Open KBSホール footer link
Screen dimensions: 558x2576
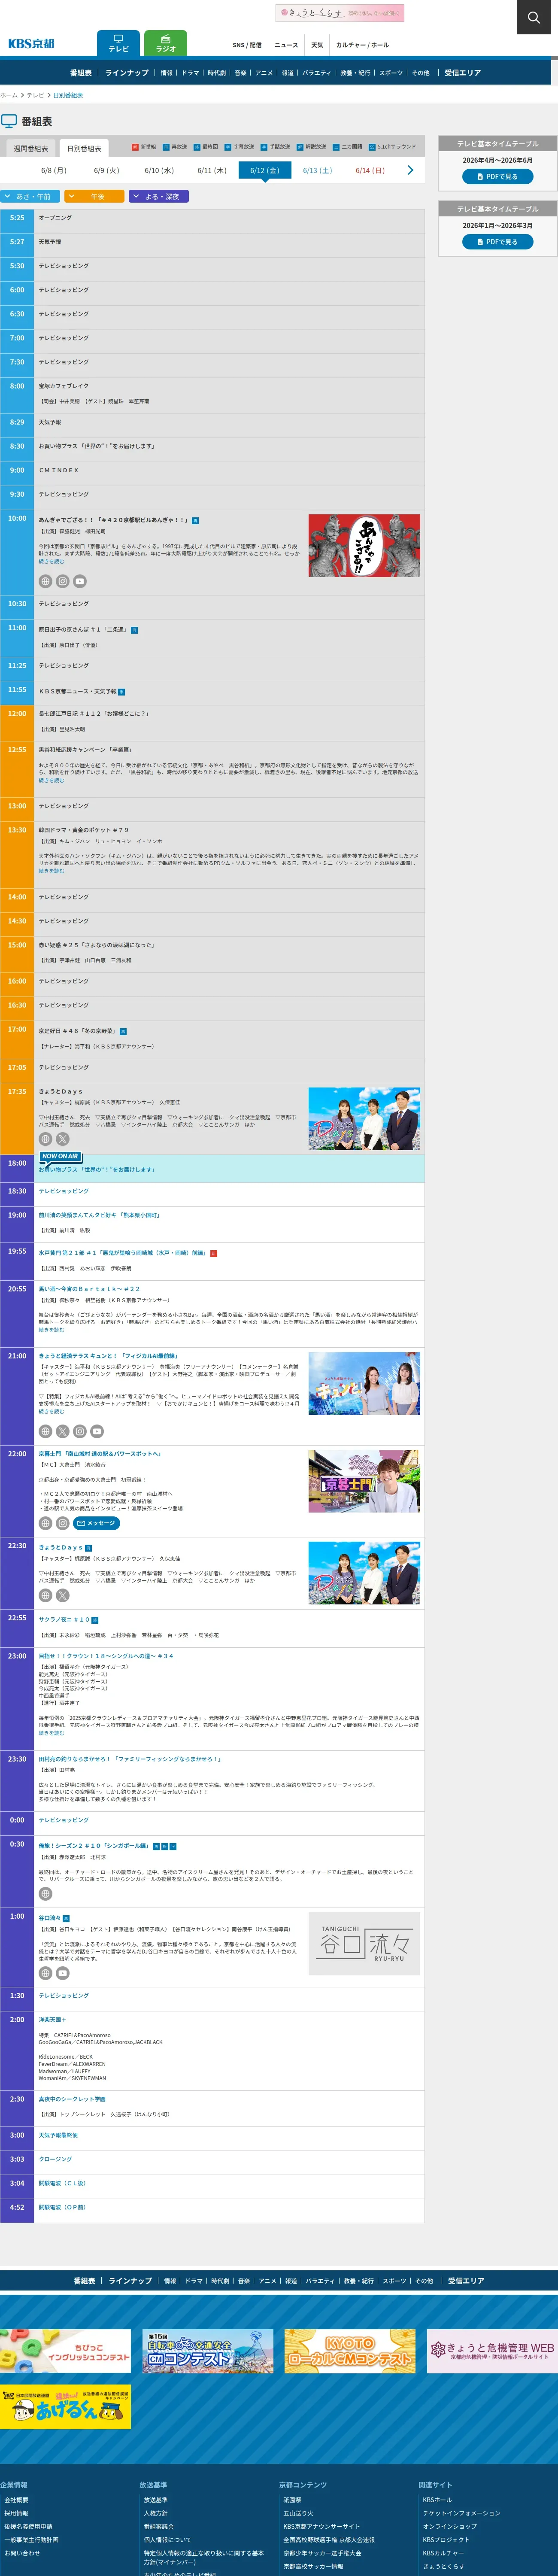437,2500
